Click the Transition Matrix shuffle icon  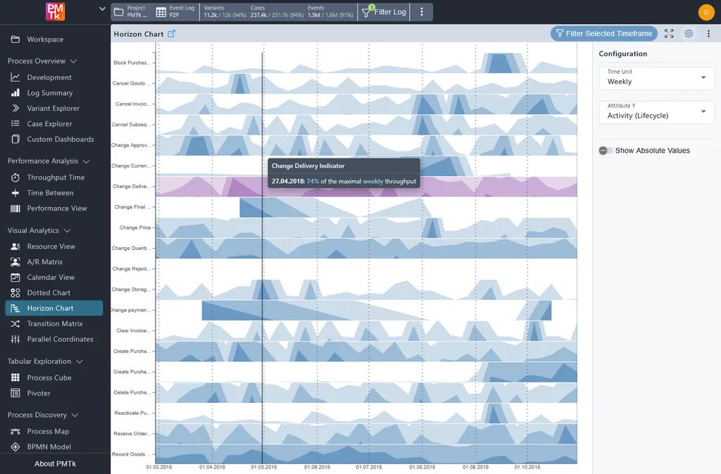[x=15, y=324]
